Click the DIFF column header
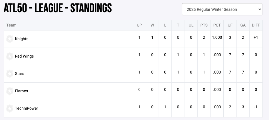 pos(256,25)
